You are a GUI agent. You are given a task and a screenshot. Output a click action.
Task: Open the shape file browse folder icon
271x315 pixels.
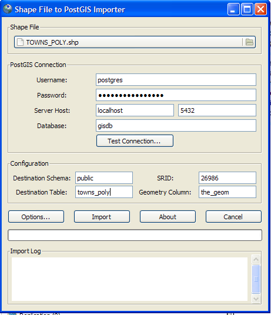pyautogui.click(x=249, y=42)
